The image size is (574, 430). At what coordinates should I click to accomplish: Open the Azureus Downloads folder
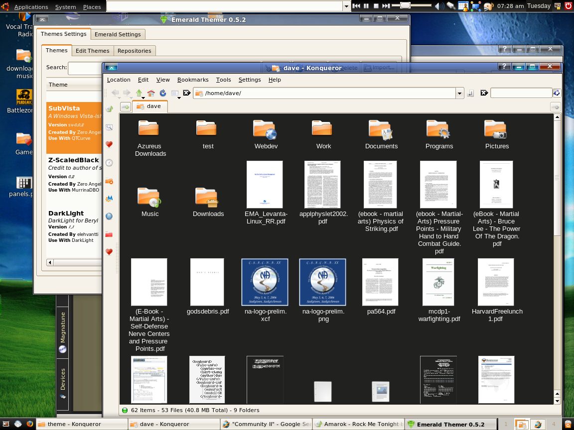coord(149,138)
